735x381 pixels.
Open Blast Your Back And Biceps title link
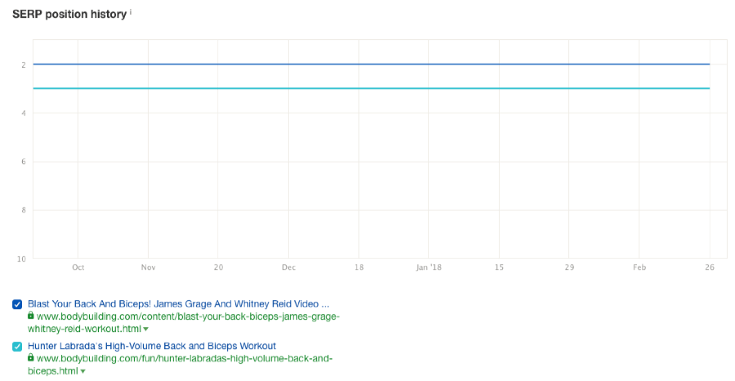(x=178, y=303)
